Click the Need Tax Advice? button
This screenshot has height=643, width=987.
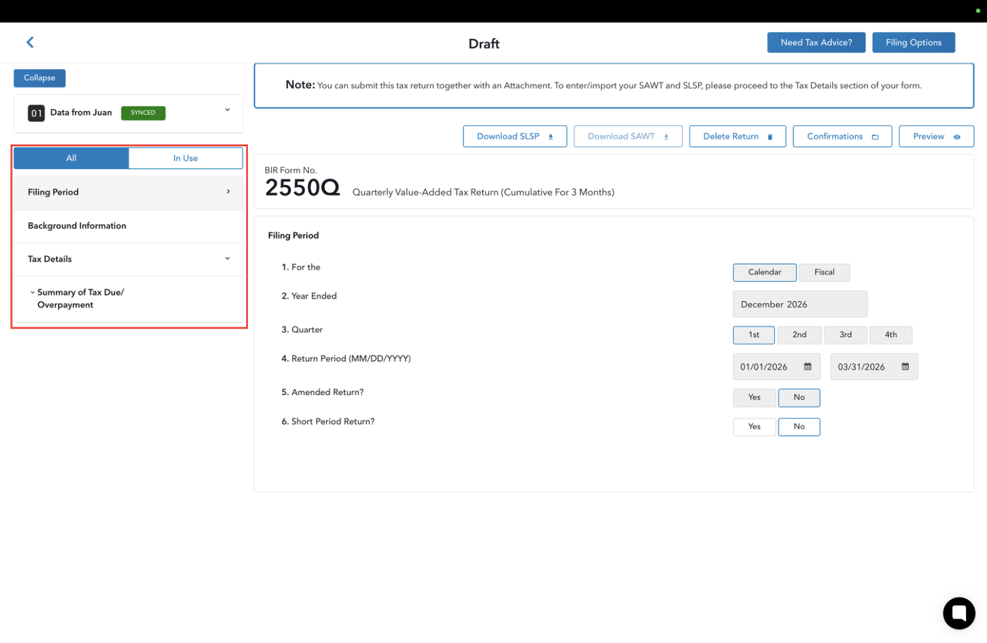point(816,42)
